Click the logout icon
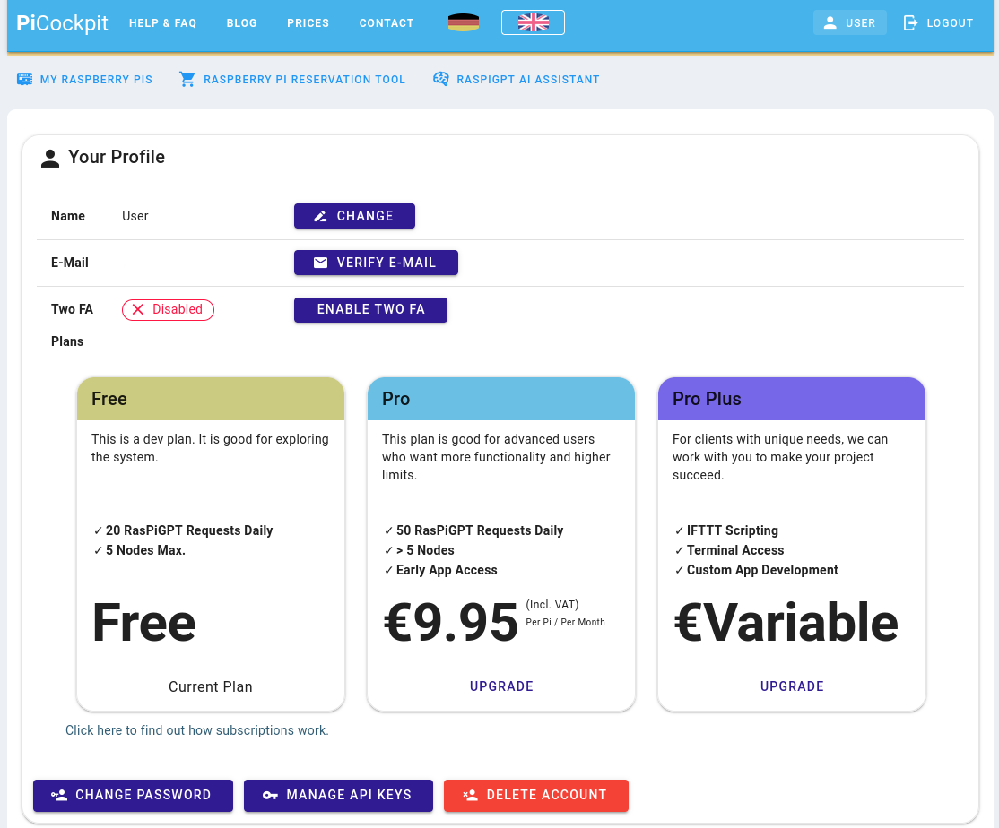This screenshot has width=999, height=828. coord(910,22)
